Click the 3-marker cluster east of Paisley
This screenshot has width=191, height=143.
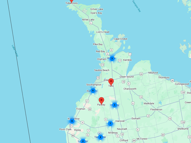tap(114, 105)
